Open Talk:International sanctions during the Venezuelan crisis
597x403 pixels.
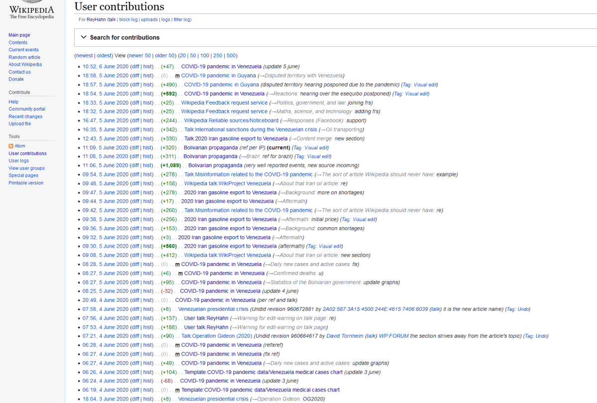pos(250,130)
